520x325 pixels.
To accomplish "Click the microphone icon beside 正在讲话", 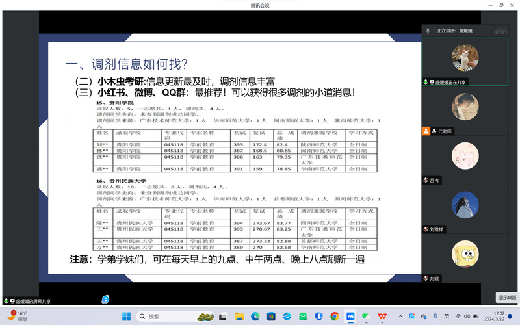I will point(428,31).
